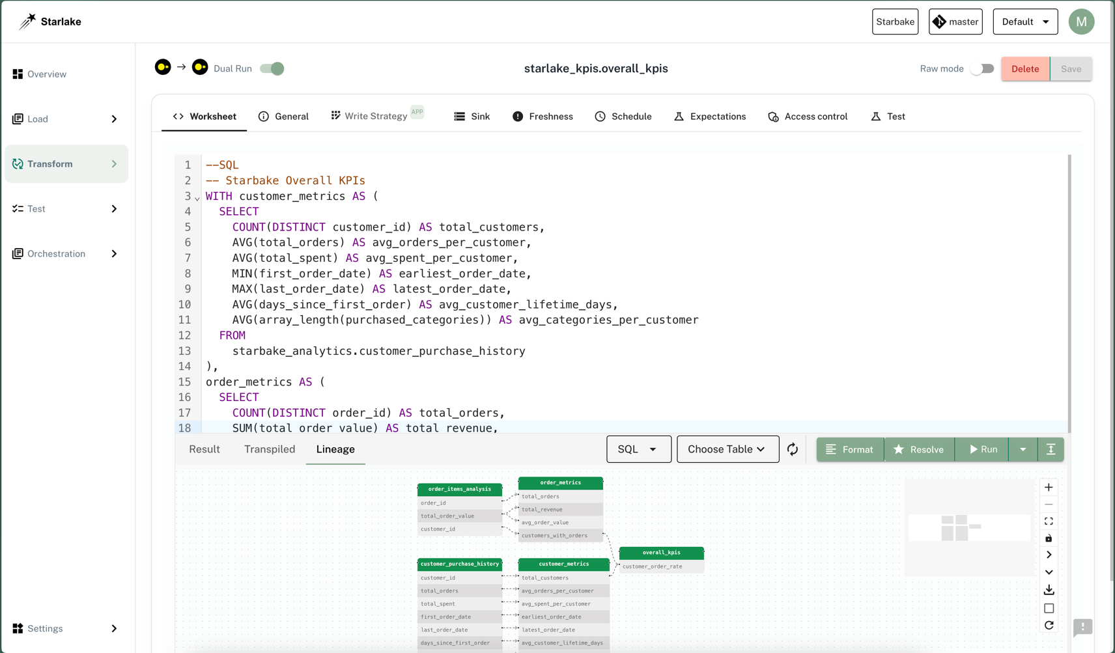This screenshot has height=653, width=1115.
Task: Open the Result tab
Action: point(205,449)
